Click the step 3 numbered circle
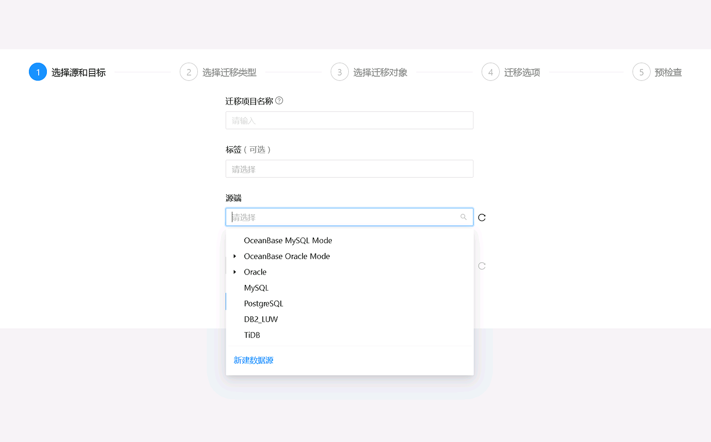Viewport: 711px width, 442px height. [x=339, y=72]
